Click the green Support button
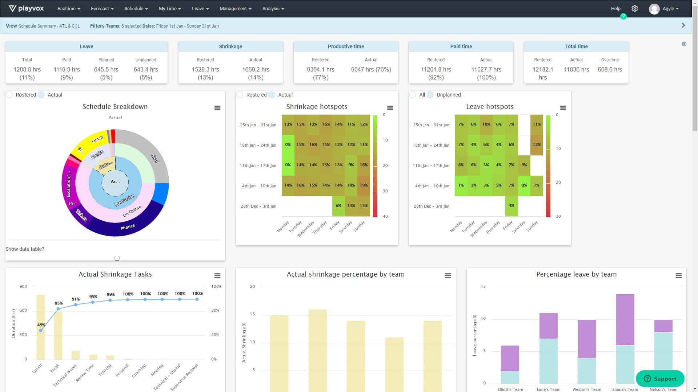The width and height of the screenshot is (698, 392). click(660, 379)
